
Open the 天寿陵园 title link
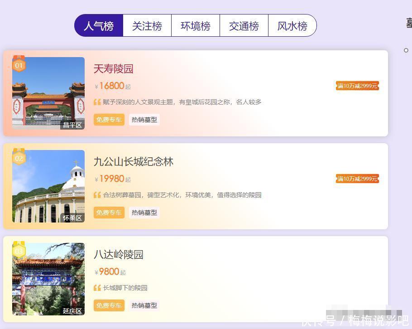coord(113,69)
